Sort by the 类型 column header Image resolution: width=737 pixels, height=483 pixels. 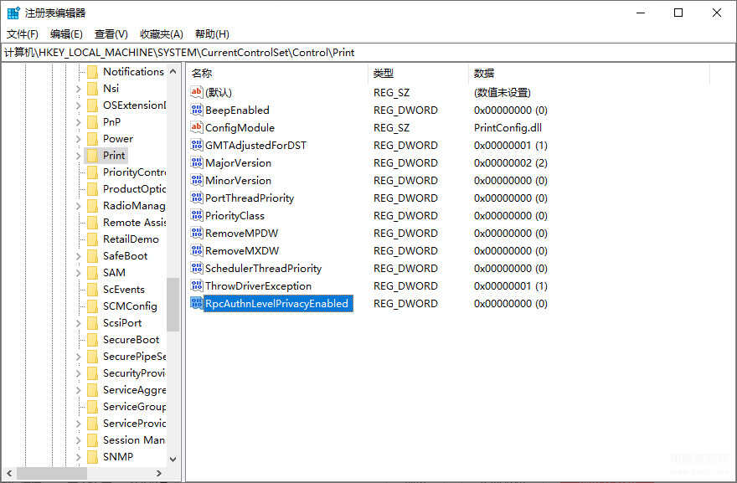tap(418, 74)
